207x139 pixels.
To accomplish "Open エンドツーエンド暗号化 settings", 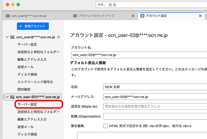I will click(x=35, y=82).
